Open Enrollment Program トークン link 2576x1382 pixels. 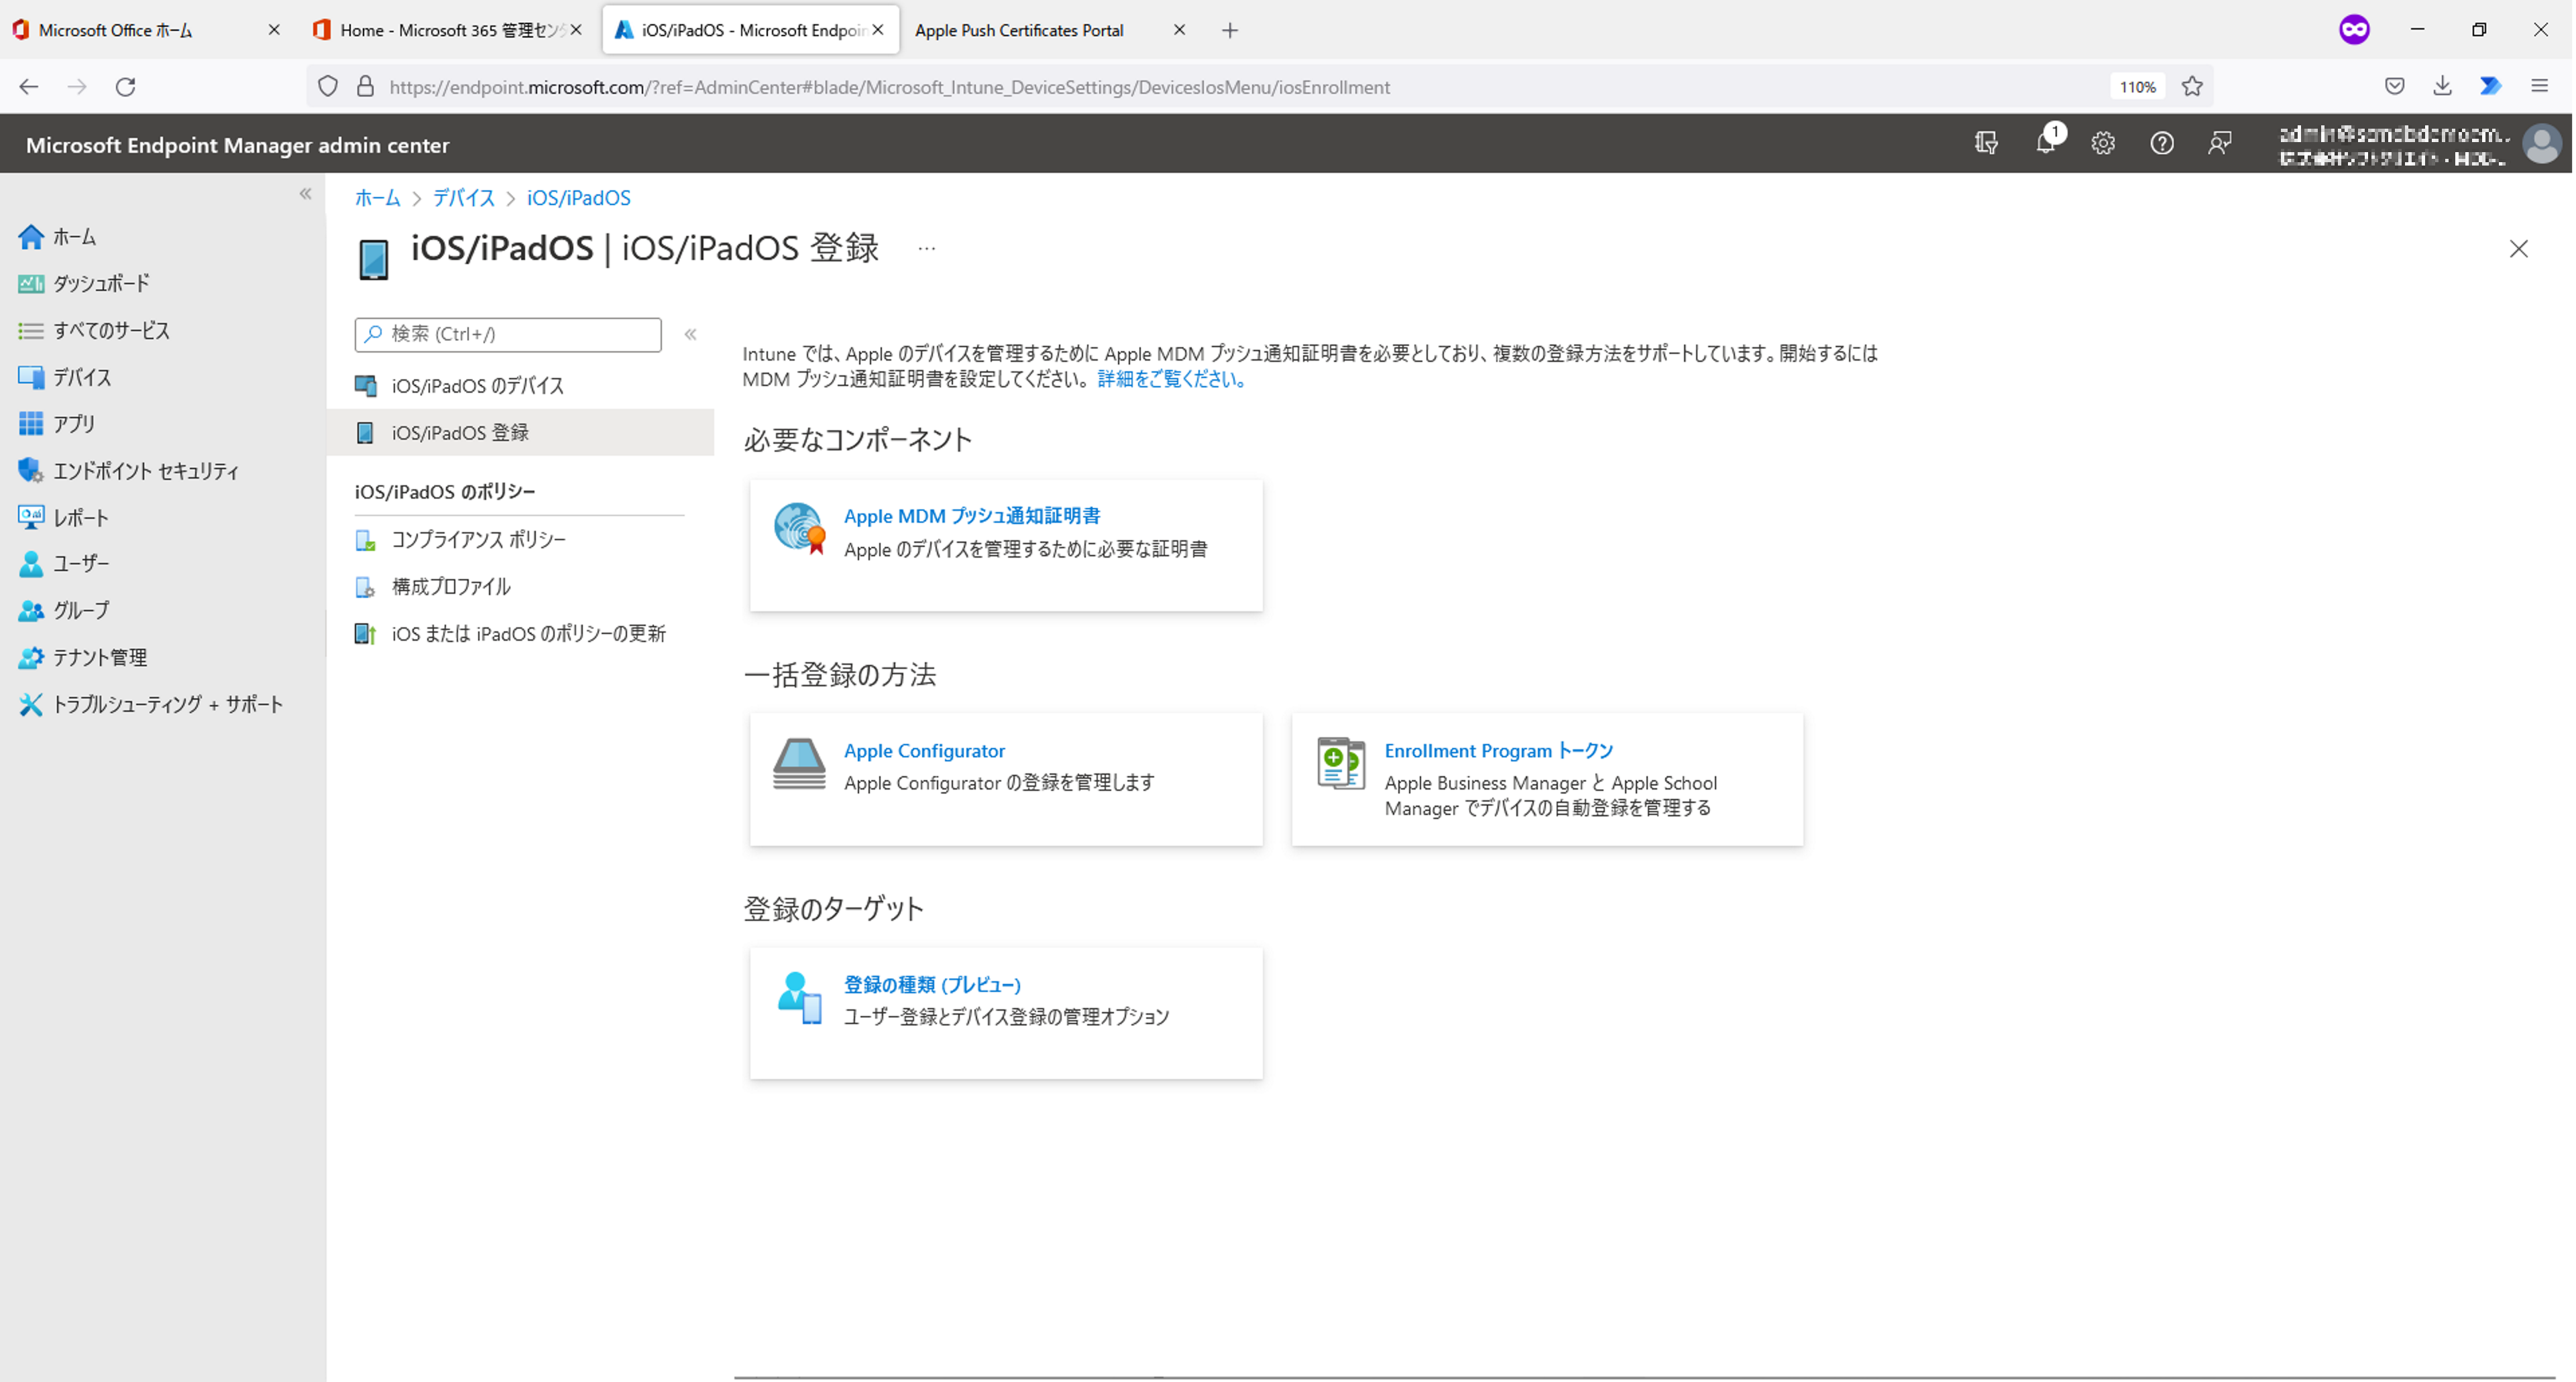1498,751
